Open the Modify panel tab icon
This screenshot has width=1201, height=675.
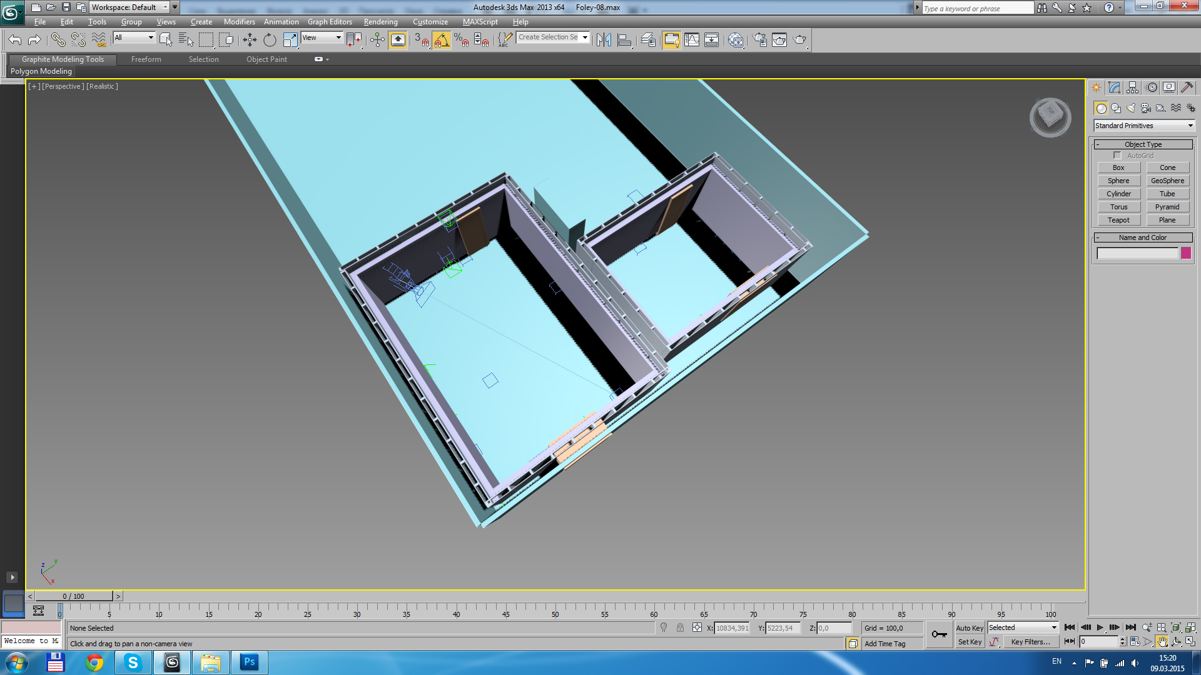pos(1114,87)
